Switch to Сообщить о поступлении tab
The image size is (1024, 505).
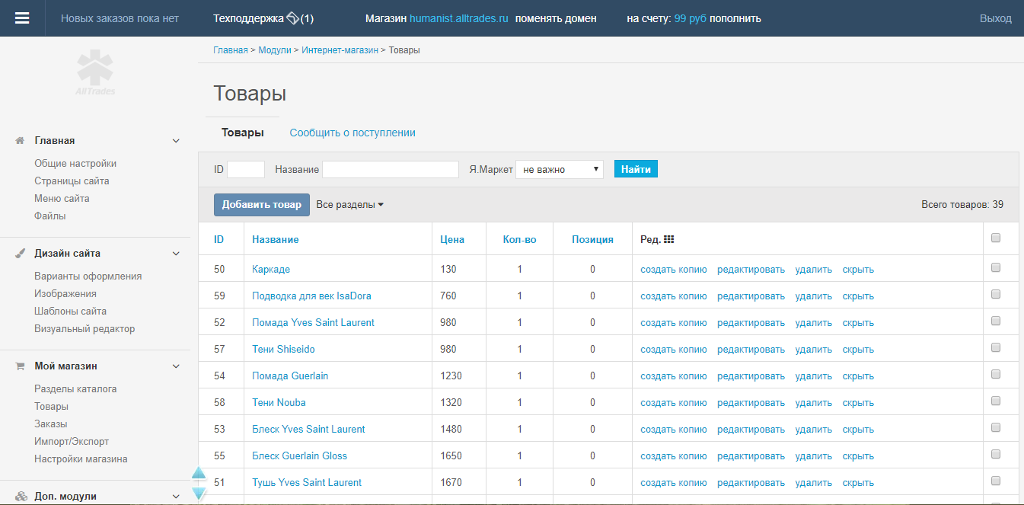(x=352, y=133)
